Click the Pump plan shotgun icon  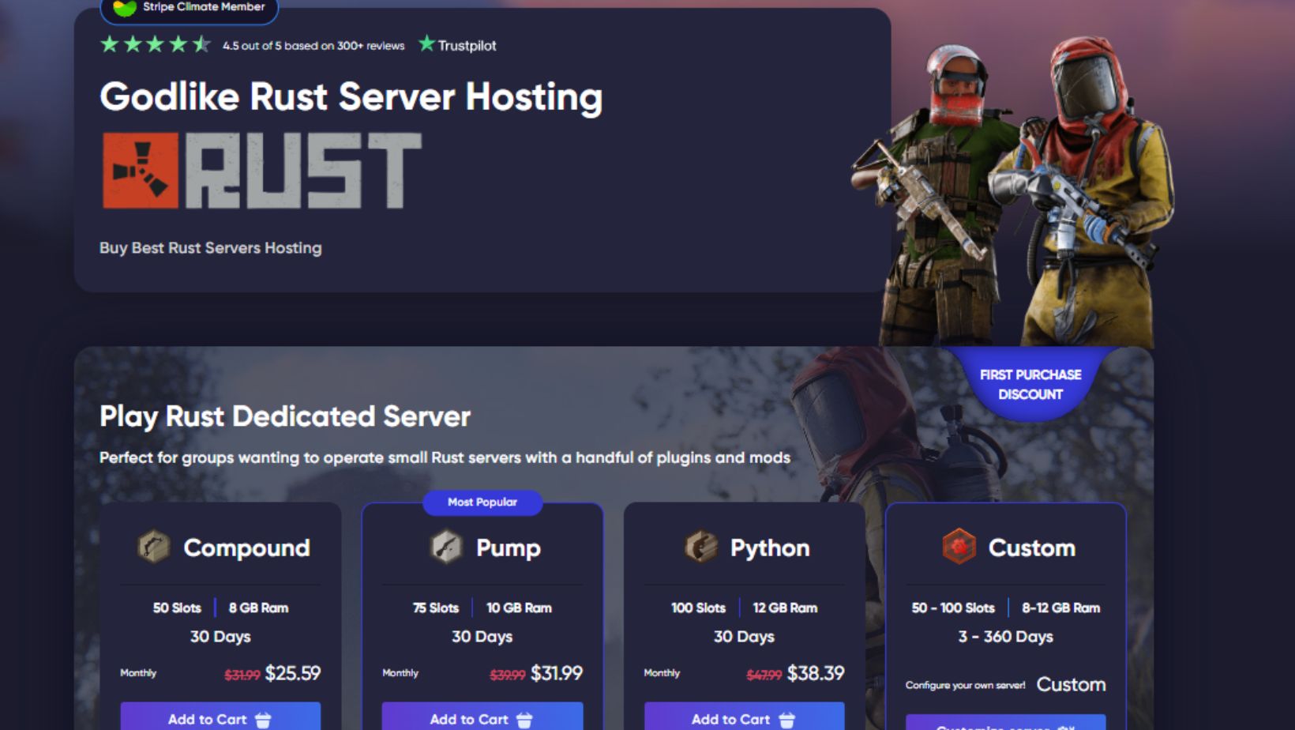pyautogui.click(x=446, y=547)
